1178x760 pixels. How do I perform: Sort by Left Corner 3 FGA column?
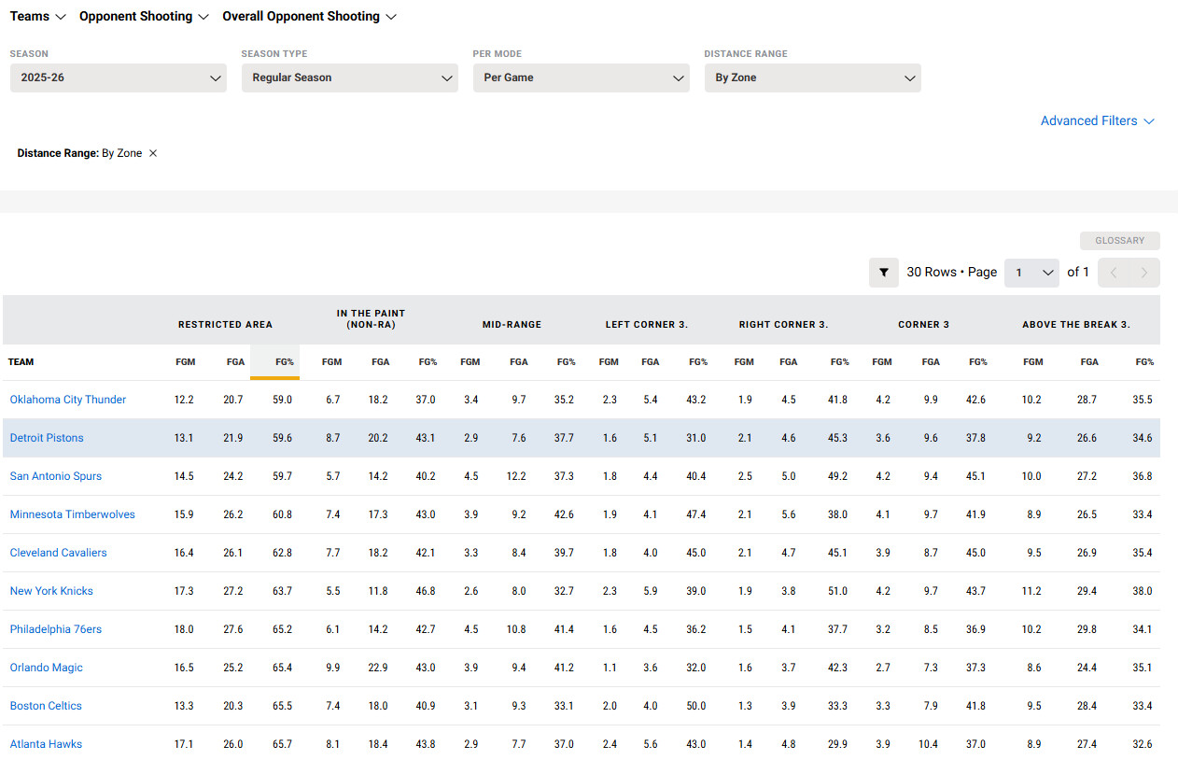pos(650,362)
